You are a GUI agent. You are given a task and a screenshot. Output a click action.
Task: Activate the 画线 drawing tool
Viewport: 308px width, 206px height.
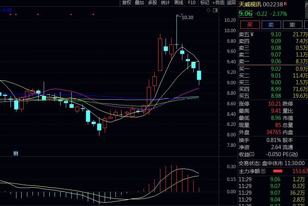179,3
